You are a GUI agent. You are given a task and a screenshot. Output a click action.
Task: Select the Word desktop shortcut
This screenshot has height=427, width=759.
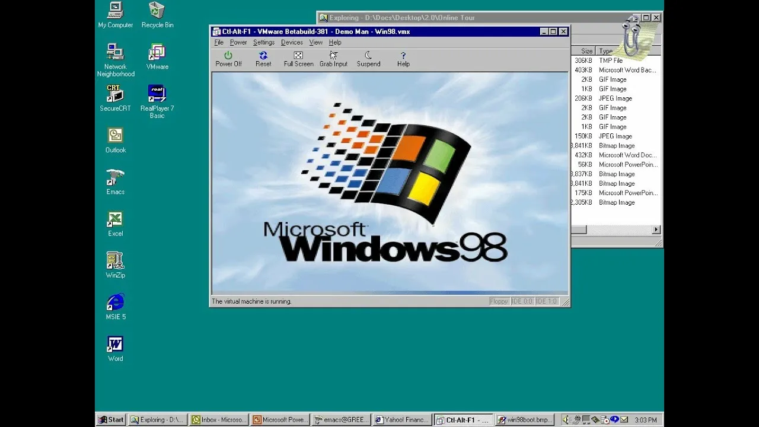tap(116, 348)
